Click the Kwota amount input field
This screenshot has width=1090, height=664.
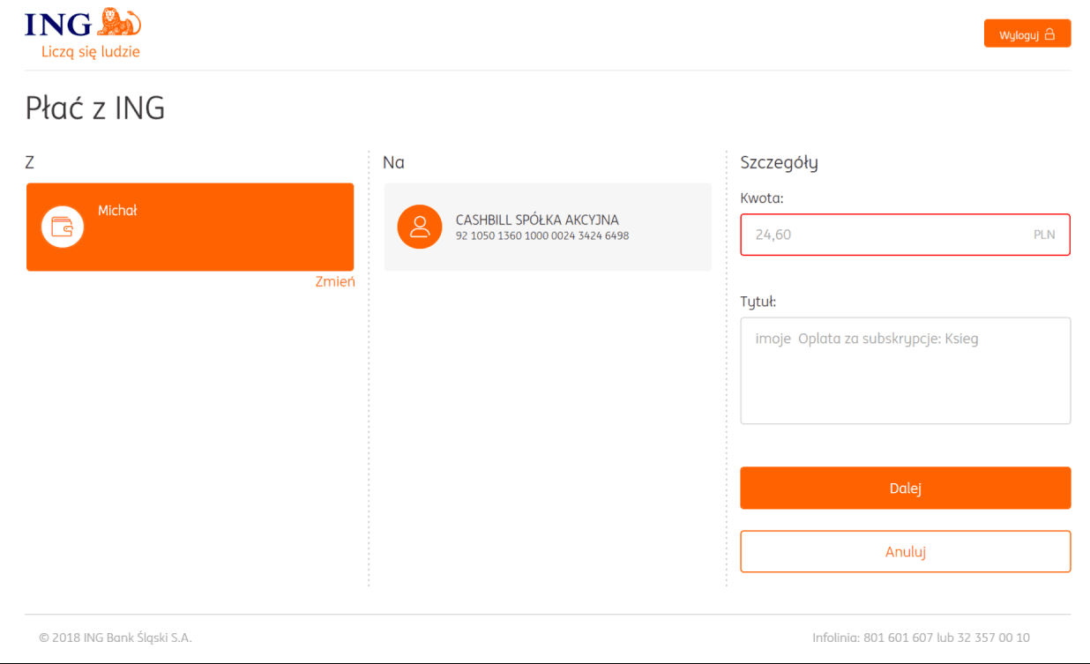(x=906, y=235)
